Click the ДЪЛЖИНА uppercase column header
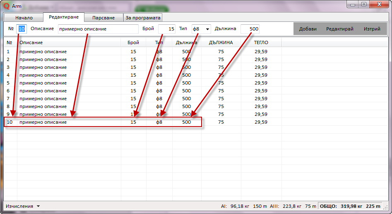Viewport: 392px width, 214px height. (x=221, y=42)
